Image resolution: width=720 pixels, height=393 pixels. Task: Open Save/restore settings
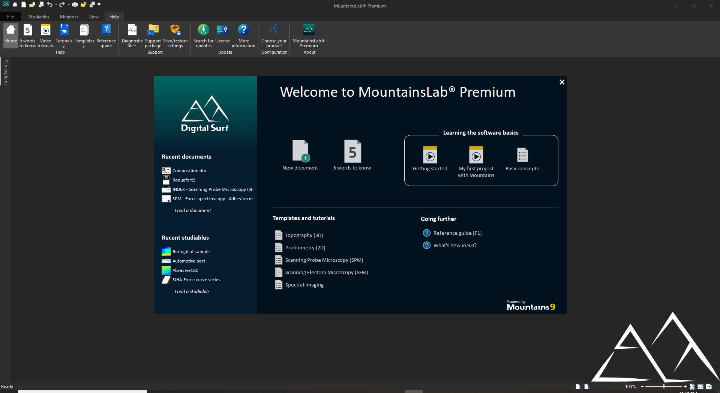[175, 35]
